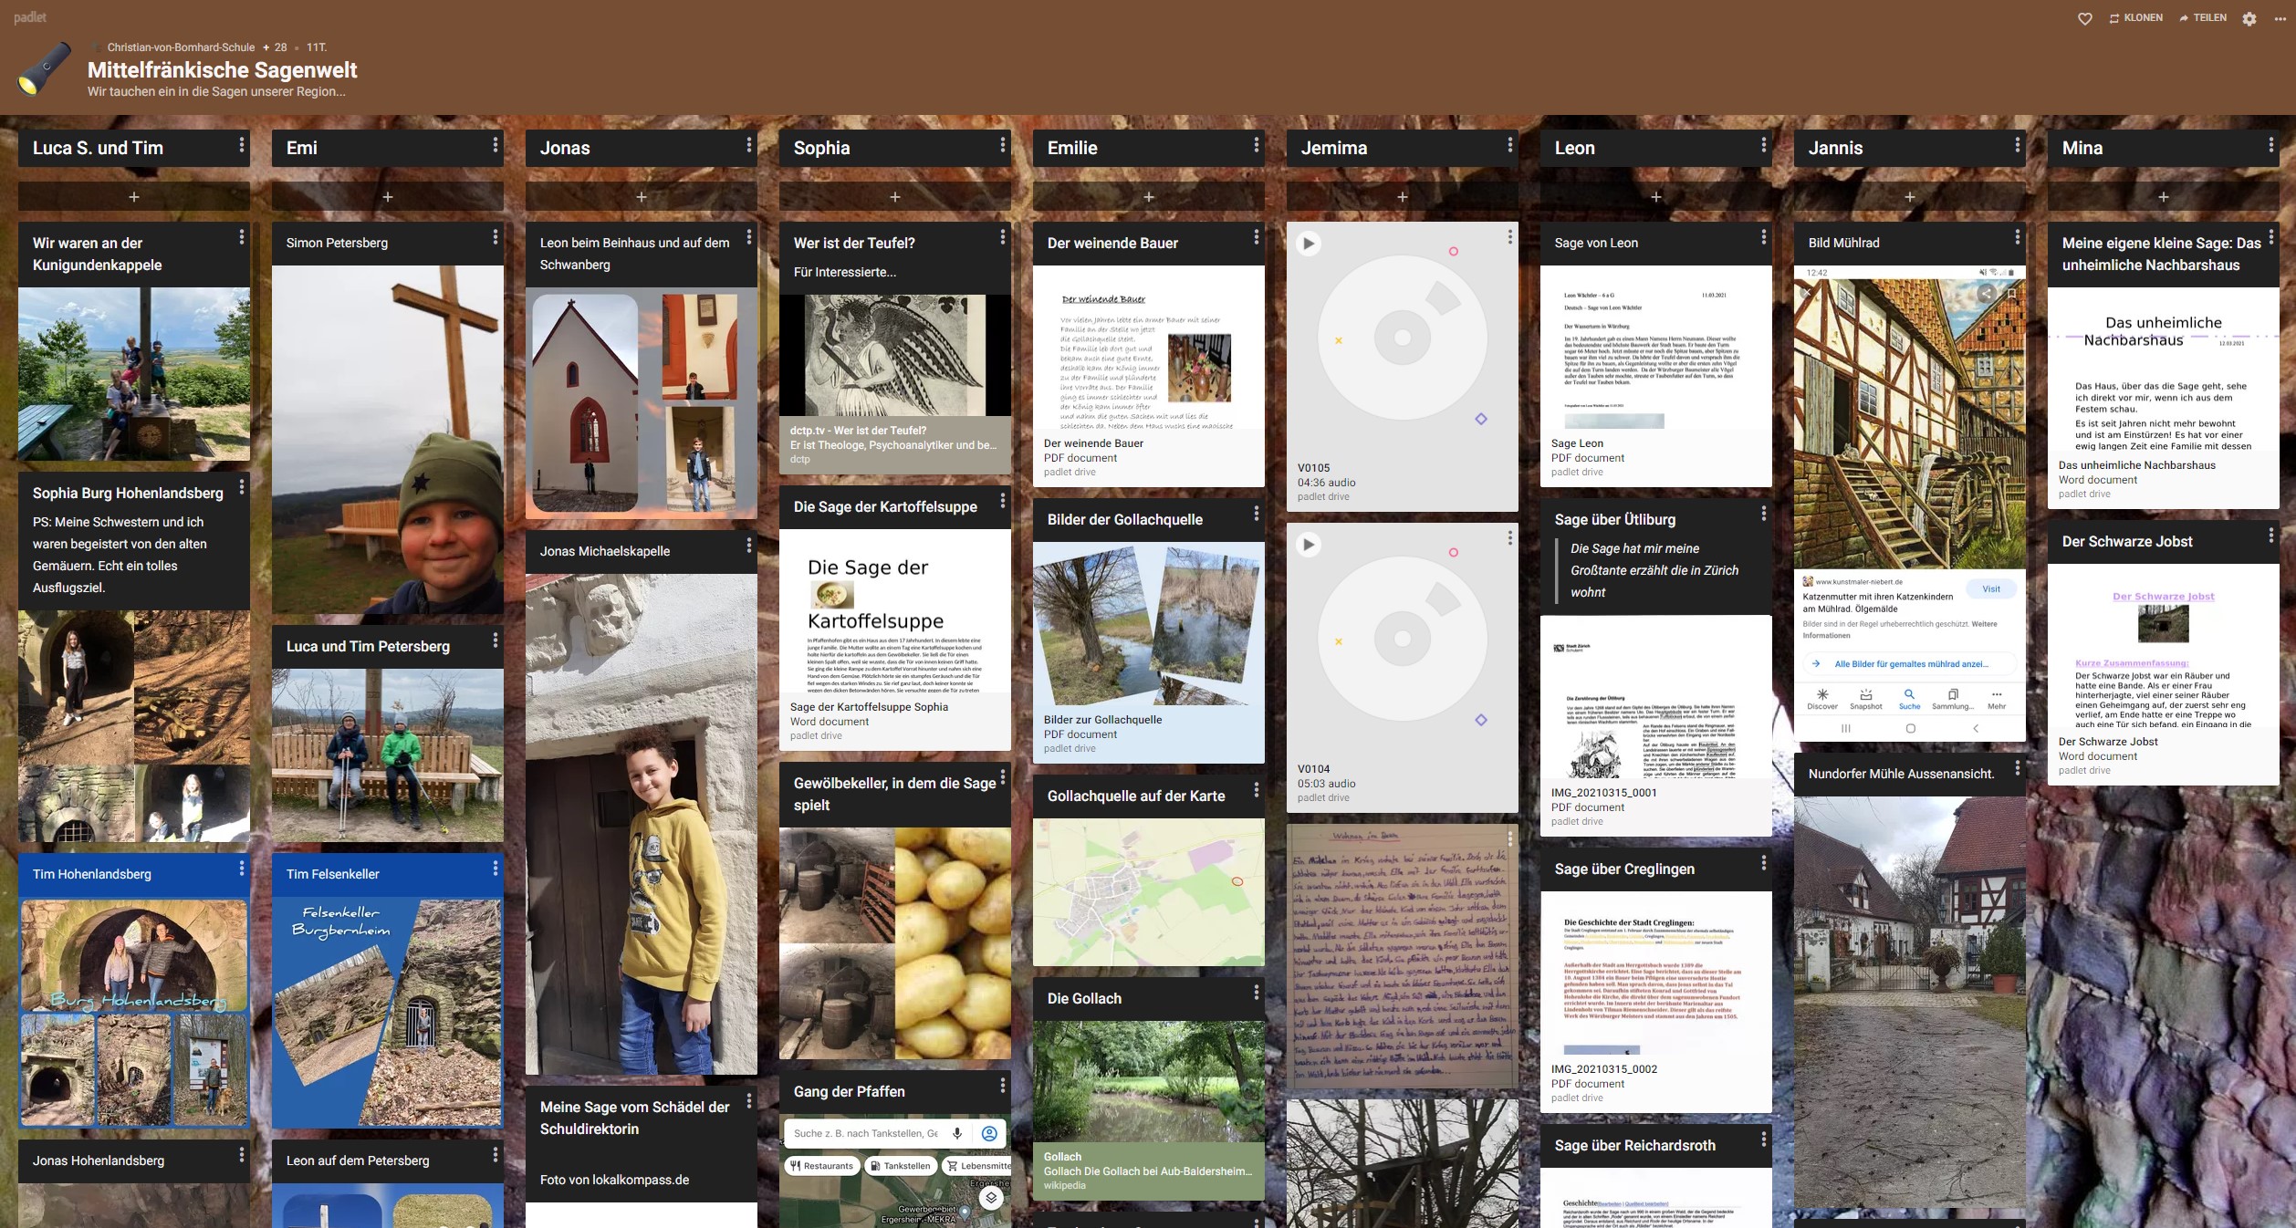Open options menu for Mina column
Viewport: 2296px width, 1228px height.
click(2270, 145)
